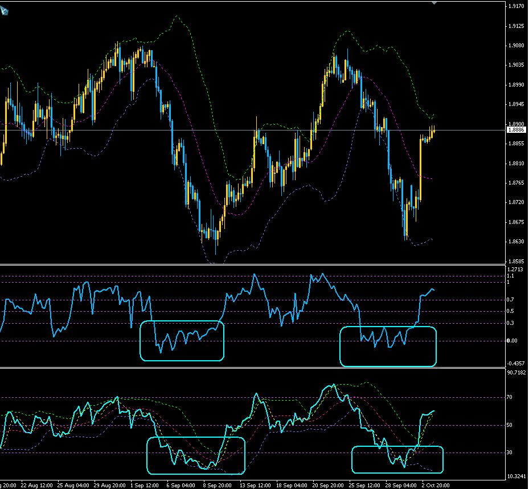Click the 90.7182 oscillator scale maximum
This screenshot has width=529, height=489.
tap(516, 373)
